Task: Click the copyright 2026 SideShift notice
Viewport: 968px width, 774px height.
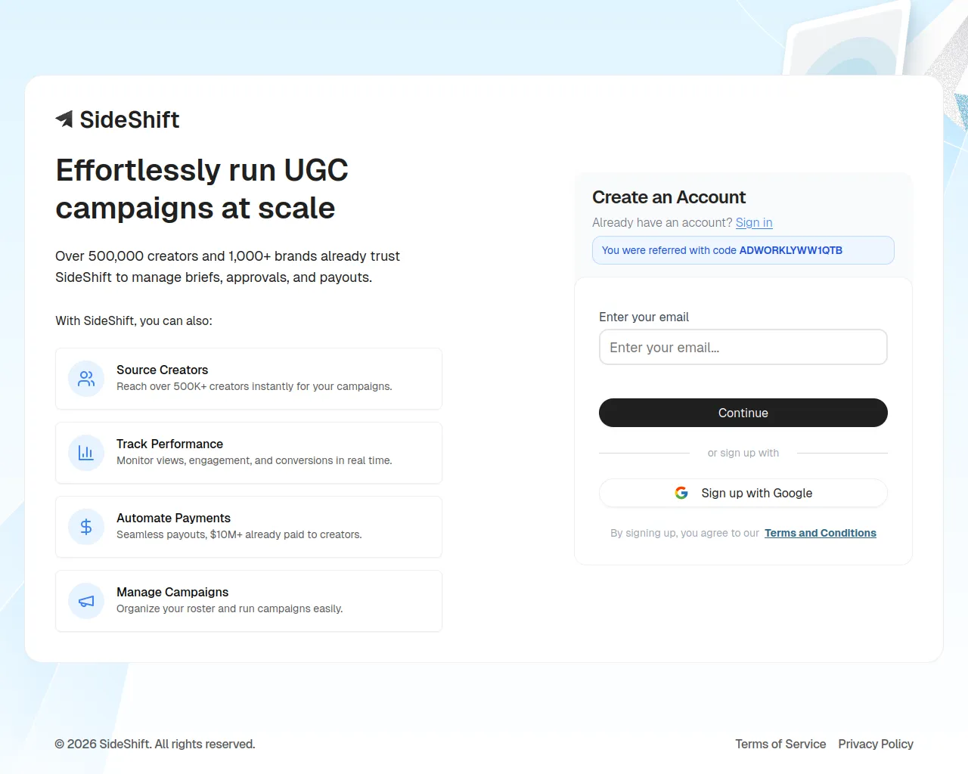Action: click(x=155, y=744)
